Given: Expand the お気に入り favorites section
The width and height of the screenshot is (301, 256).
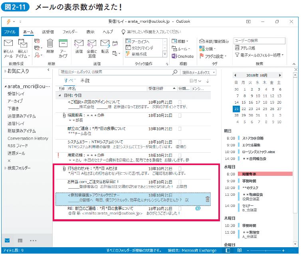Looking at the screenshot, I should point(5,71).
